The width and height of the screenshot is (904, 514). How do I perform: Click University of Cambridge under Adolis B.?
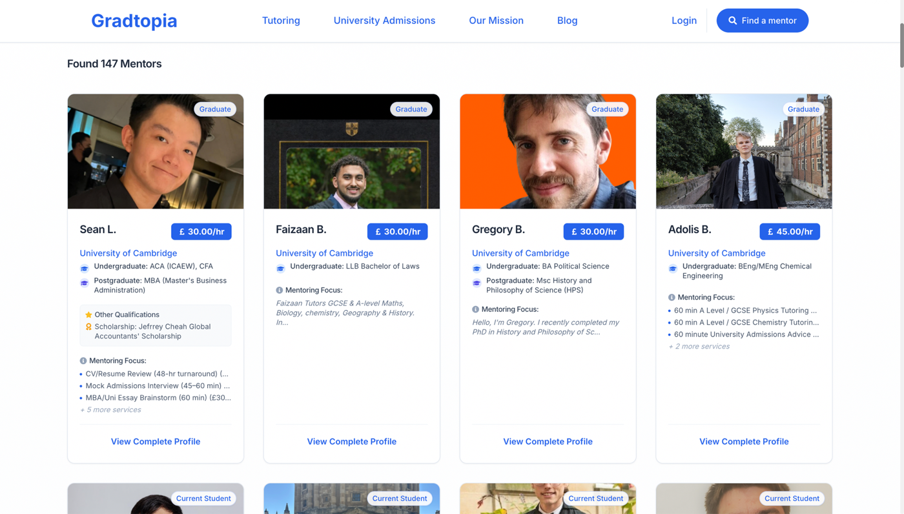[x=717, y=253]
